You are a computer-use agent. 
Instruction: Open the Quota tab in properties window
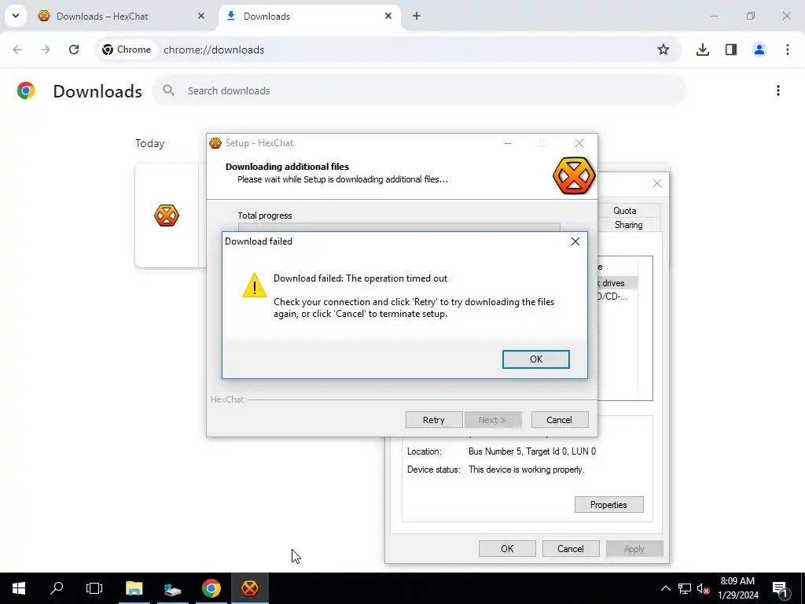[624, 211]
